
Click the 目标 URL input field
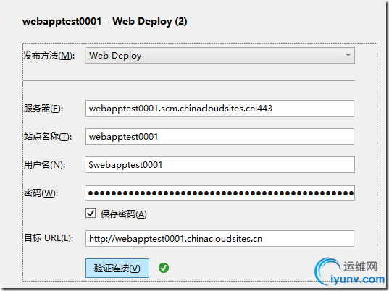[x=219, y=238]
